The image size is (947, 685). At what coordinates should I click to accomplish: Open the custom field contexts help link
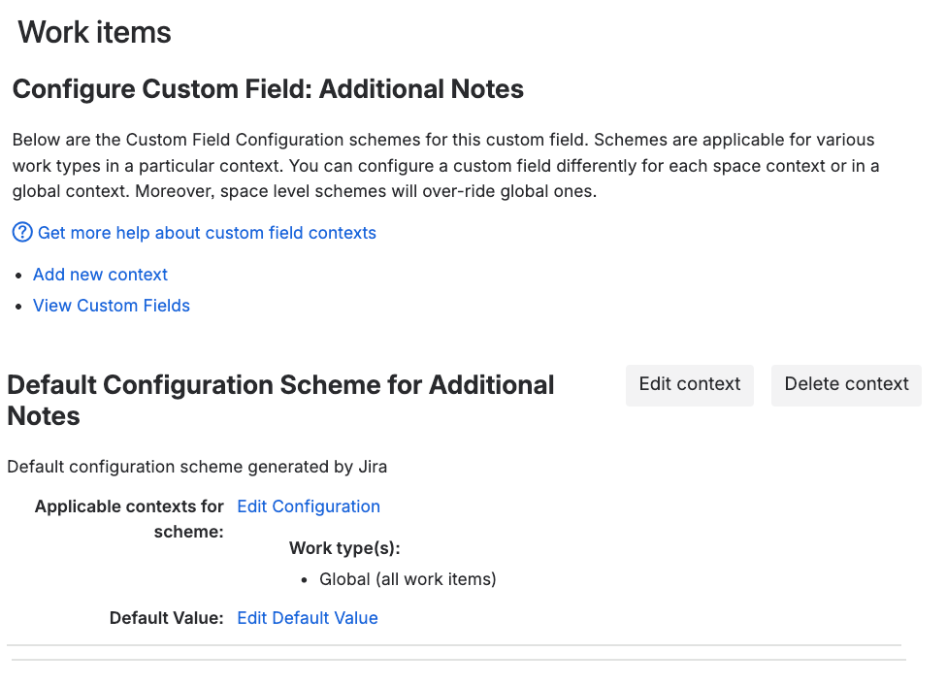tap(207, 233)
